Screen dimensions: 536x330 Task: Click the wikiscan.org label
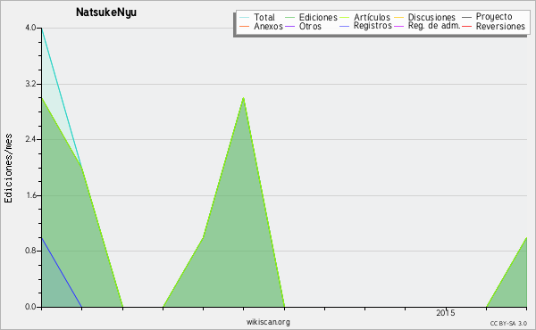coord(268,322)
